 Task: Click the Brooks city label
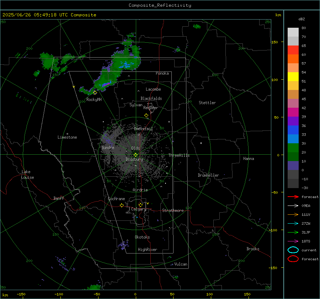tap(253, 249)
